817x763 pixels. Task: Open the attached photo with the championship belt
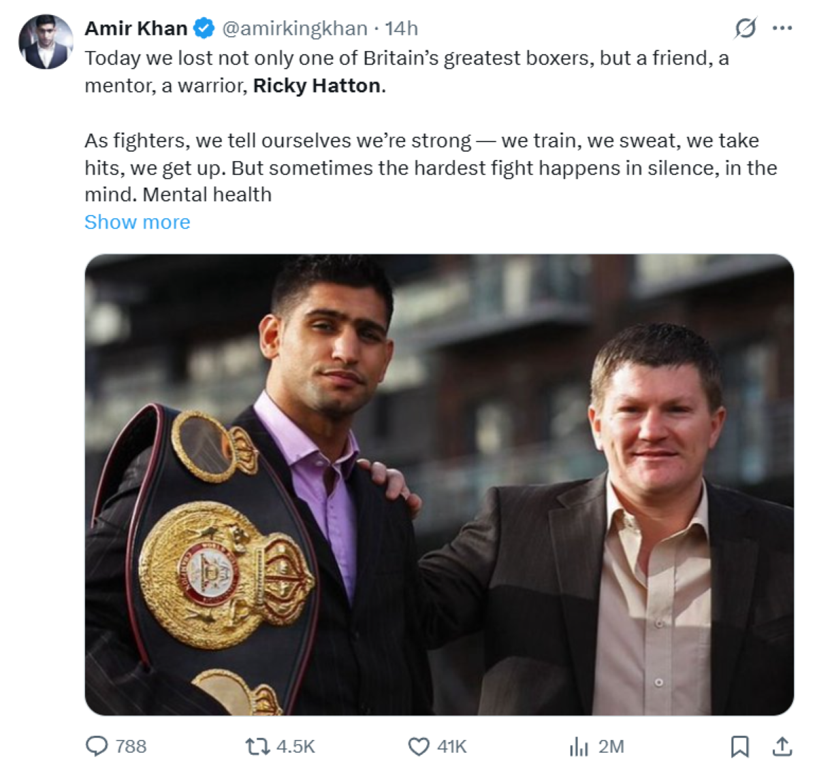coord(439,484)
